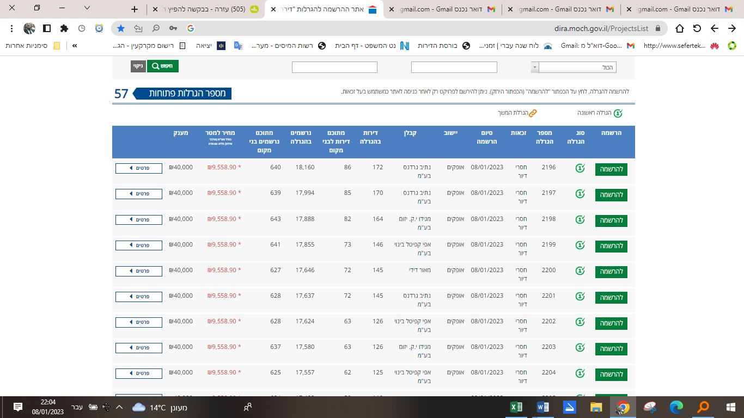Expand the 'הכול' filter dropdown
Screen dimensions: 744x418
(534, 67)
